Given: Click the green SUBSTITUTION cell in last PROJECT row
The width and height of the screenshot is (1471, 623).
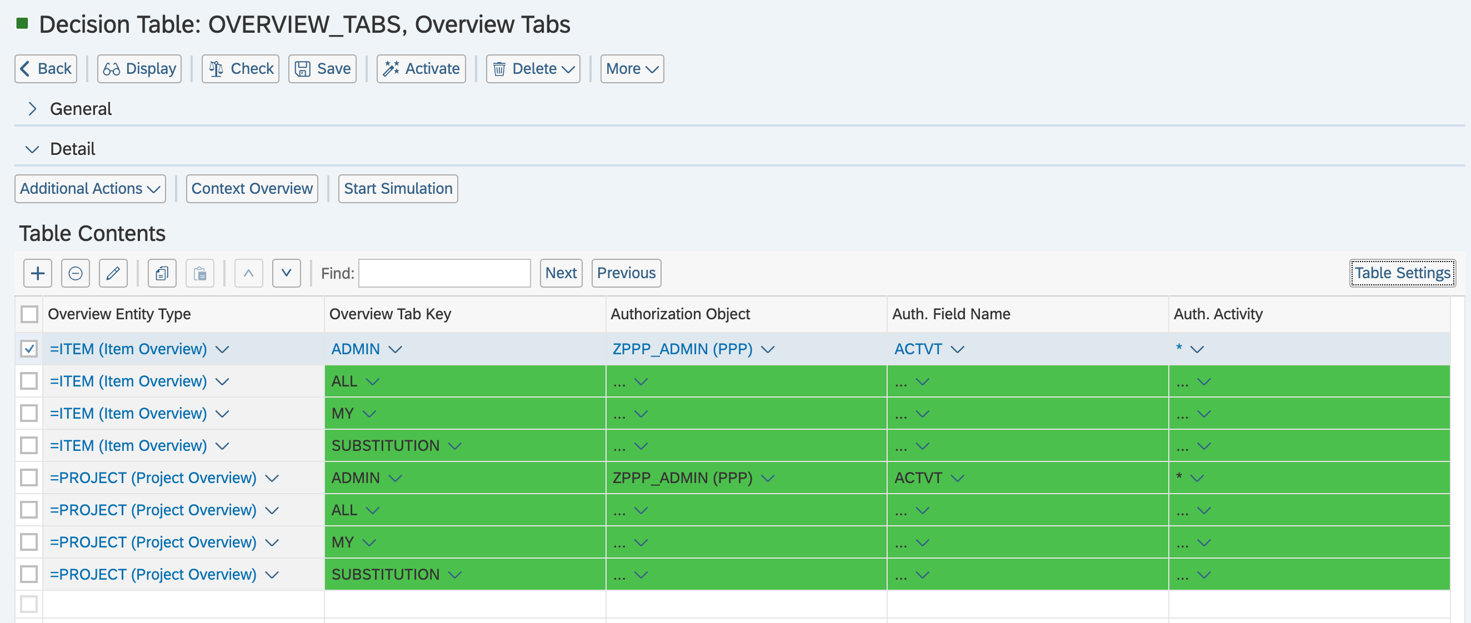Looking at the screenshot, I should pos(386,574).
